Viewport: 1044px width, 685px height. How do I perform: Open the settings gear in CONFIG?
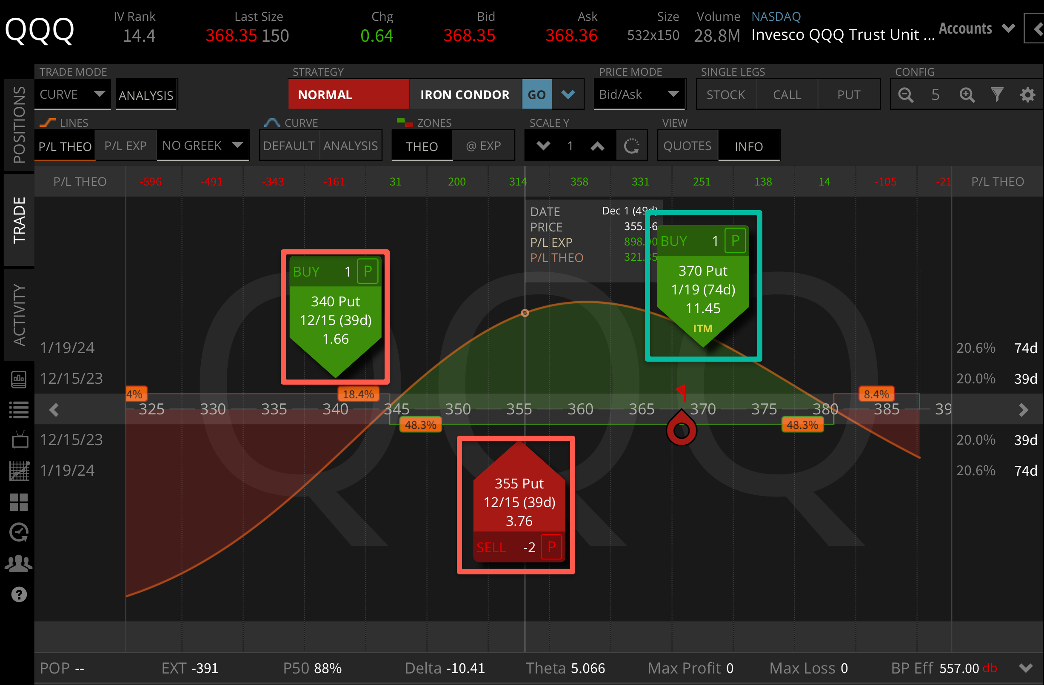coord(1027,94)
